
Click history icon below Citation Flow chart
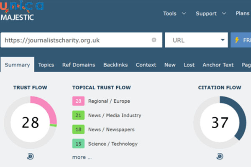220,156
